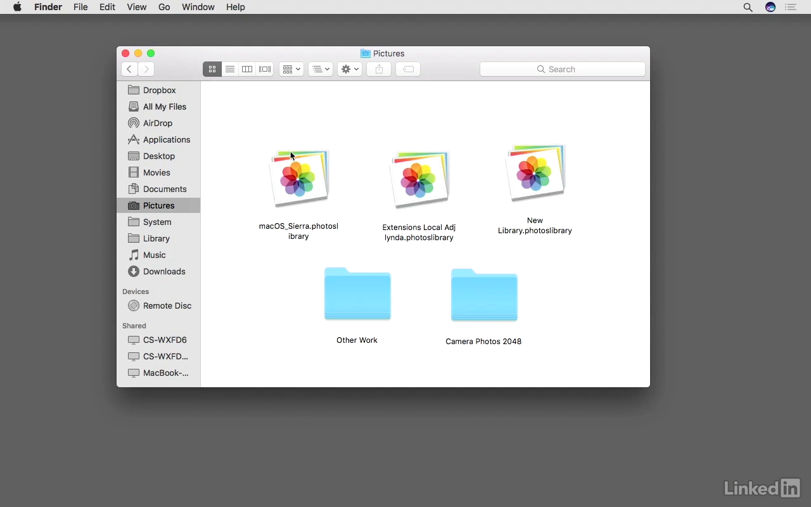The height and width of the screenshot is (507, 811).
Task: Select Remote Disc under Devices
Action: click(x=158, y=305)
